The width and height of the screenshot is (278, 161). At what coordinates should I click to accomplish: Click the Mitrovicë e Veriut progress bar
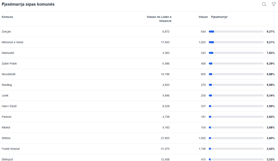click(236, 42)
